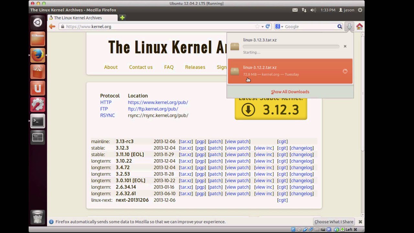Open the About page link

(111, 67)
